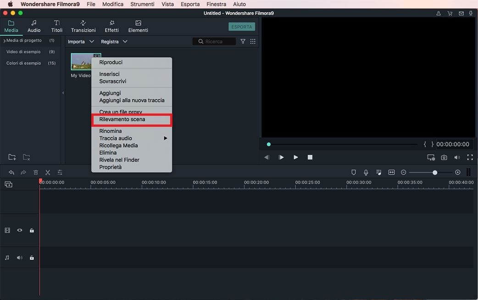Click the preview volume speaker icon

(457, 158)
